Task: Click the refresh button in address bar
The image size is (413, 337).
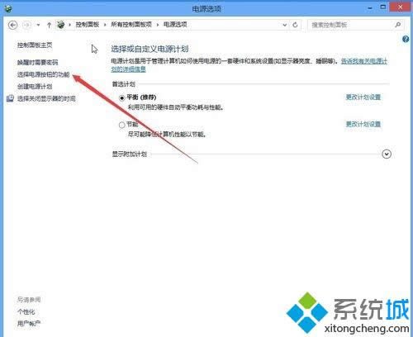Action: pos(295,25)
